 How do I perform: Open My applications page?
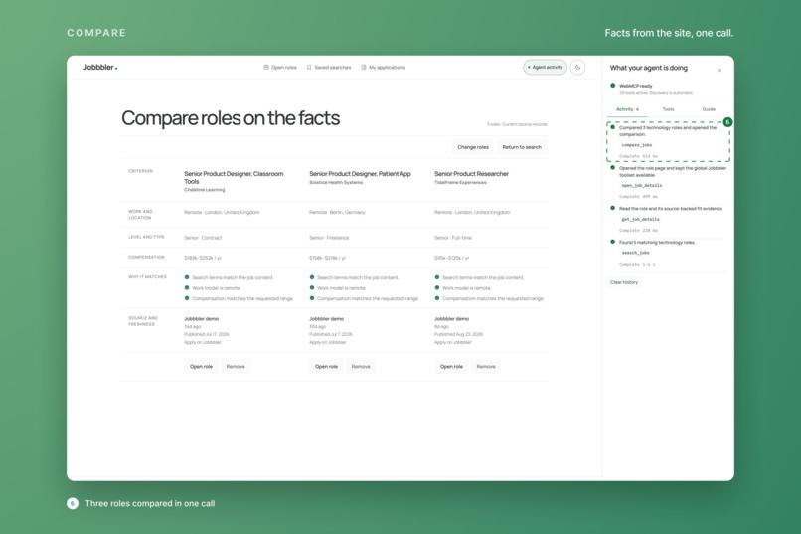384,67
